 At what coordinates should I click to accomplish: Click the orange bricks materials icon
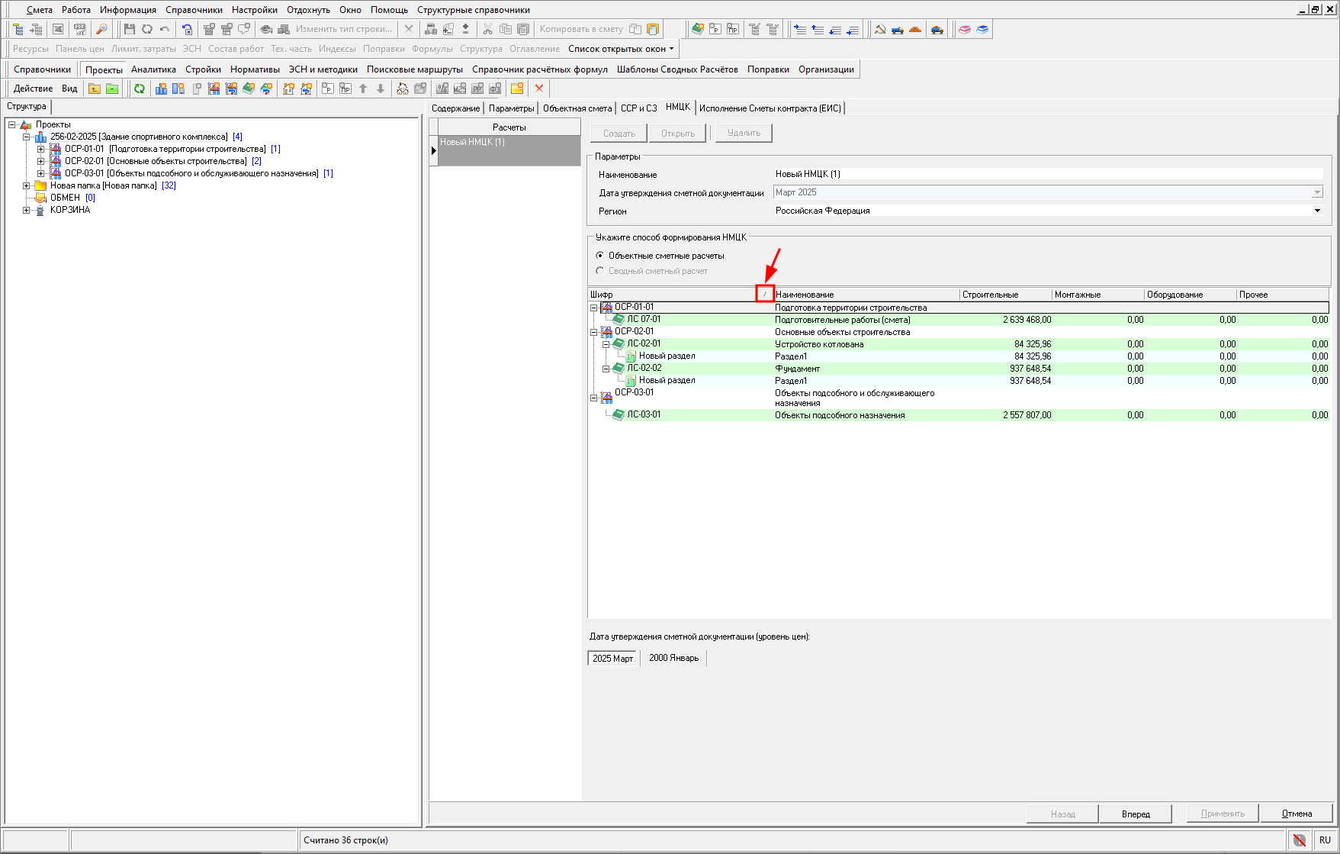(x=915, y=29)
